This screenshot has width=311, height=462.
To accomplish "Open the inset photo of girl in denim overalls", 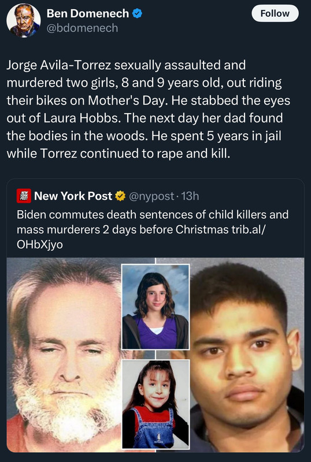I will pos(155,404).
